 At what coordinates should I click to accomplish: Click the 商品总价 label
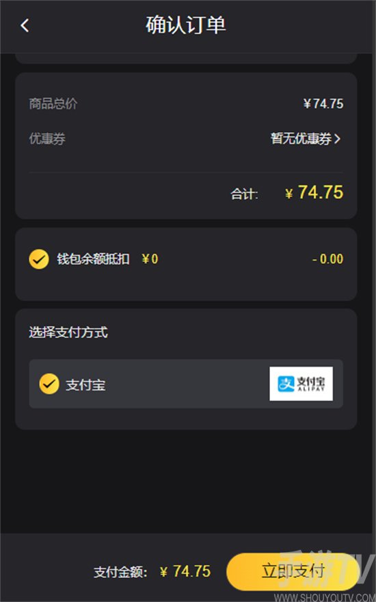[x=53, y=104]
